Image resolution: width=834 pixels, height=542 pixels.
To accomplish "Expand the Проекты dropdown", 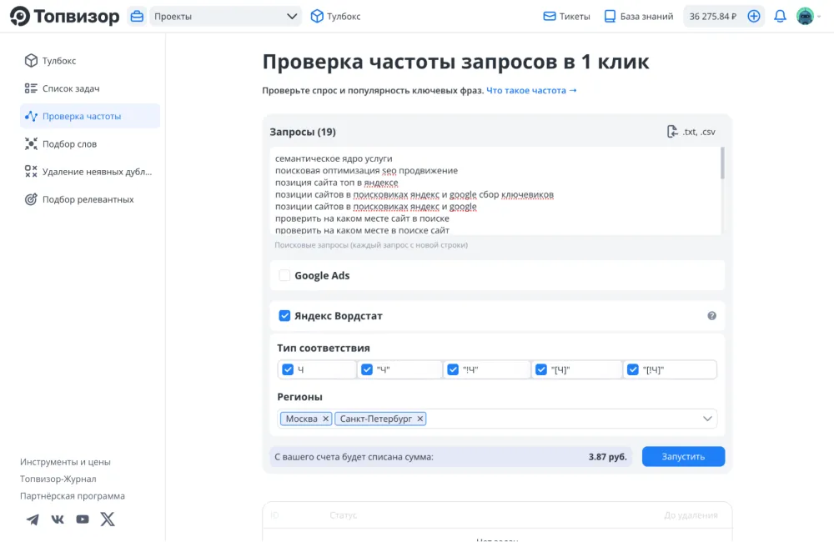I will 225,17.
